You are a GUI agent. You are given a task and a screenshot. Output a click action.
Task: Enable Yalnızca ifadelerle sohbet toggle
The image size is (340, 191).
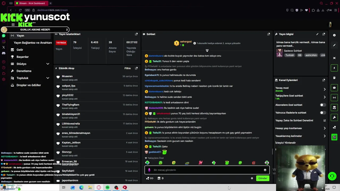click(323, 113)
